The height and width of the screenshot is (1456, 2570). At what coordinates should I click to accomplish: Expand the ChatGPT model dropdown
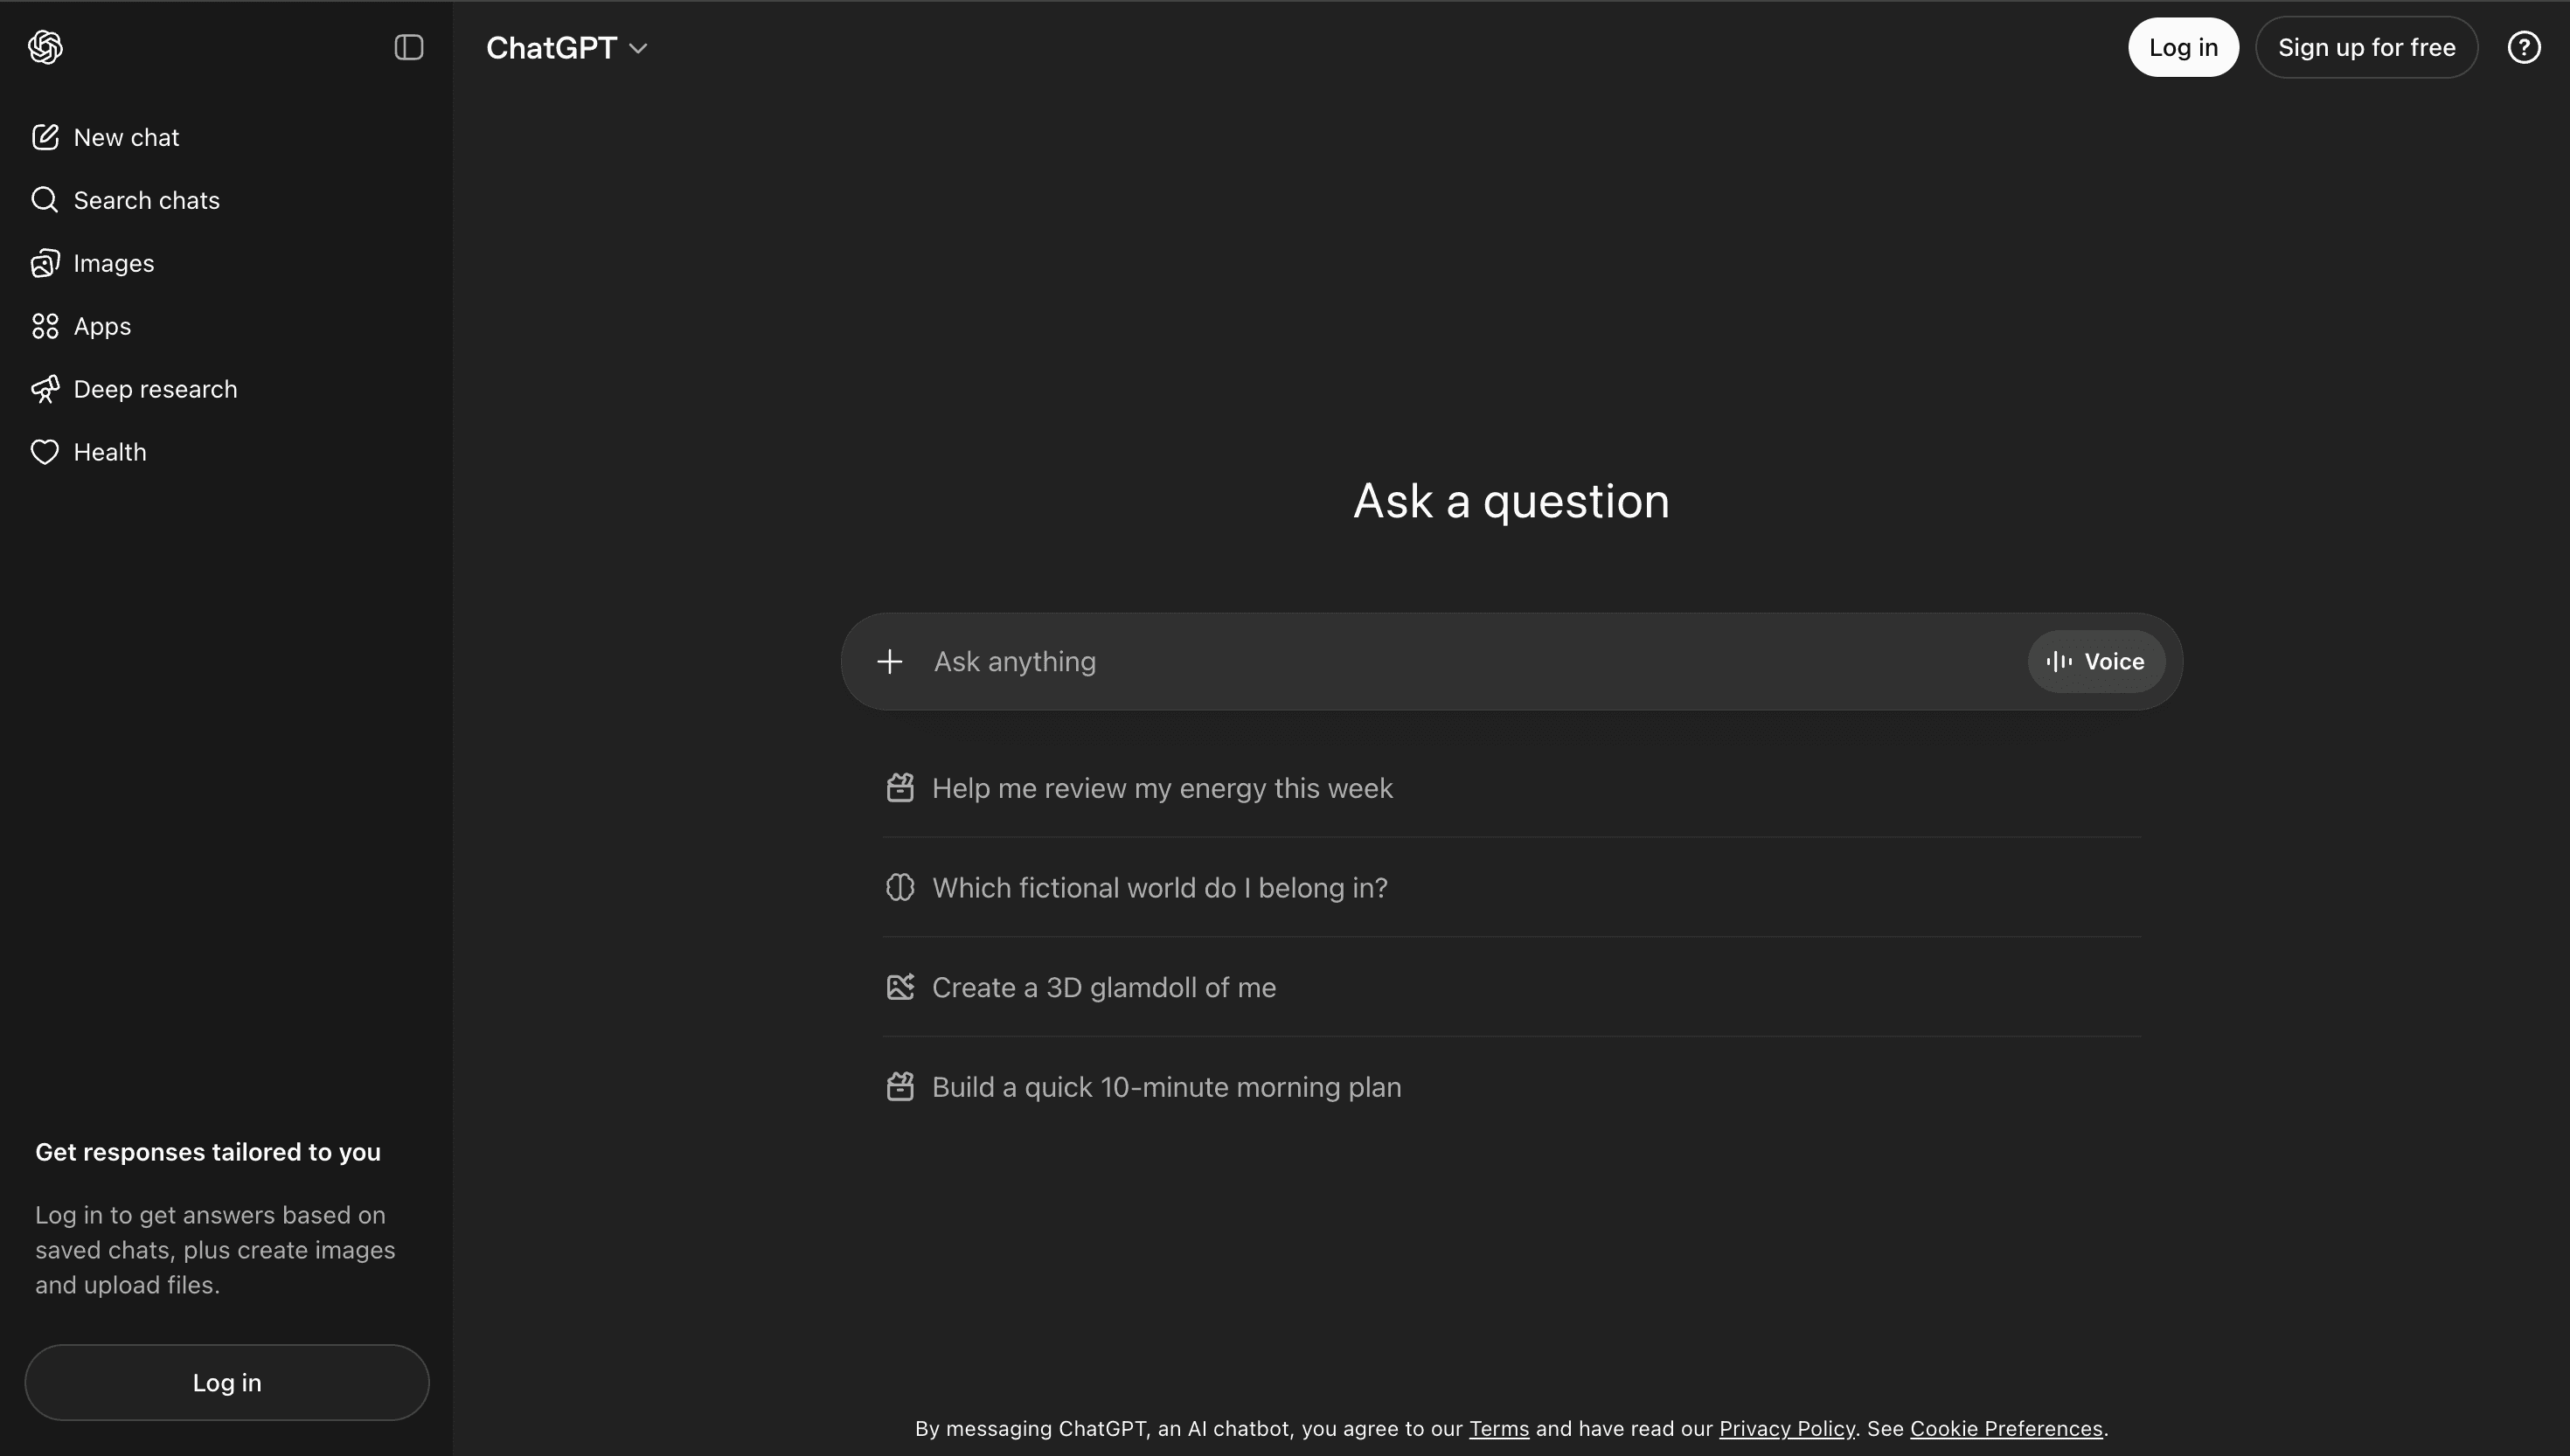point(567,47)
